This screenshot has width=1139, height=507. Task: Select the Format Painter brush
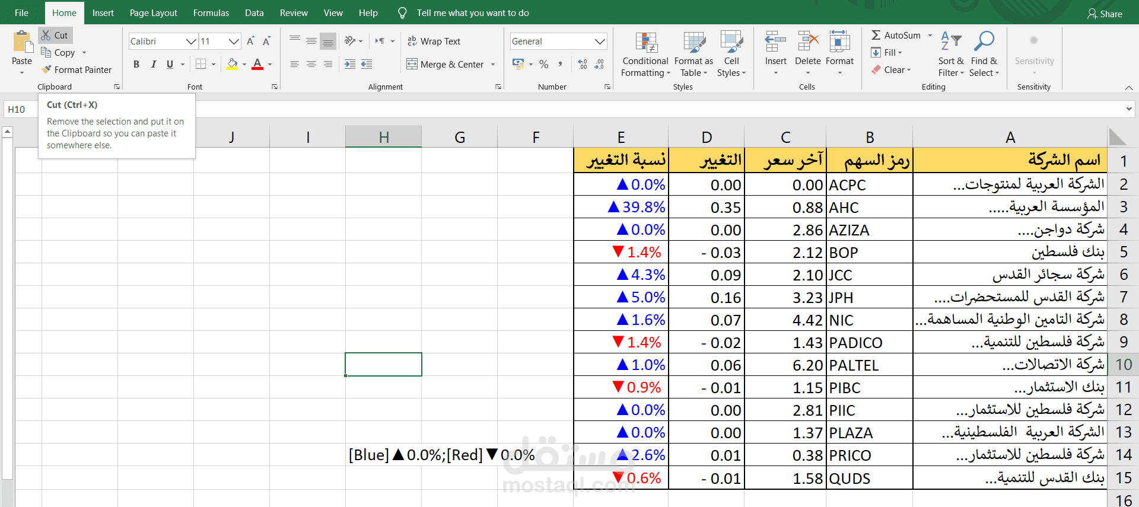[46, 69]
